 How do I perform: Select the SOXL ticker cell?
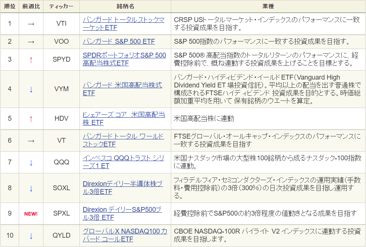pos(61,188)
